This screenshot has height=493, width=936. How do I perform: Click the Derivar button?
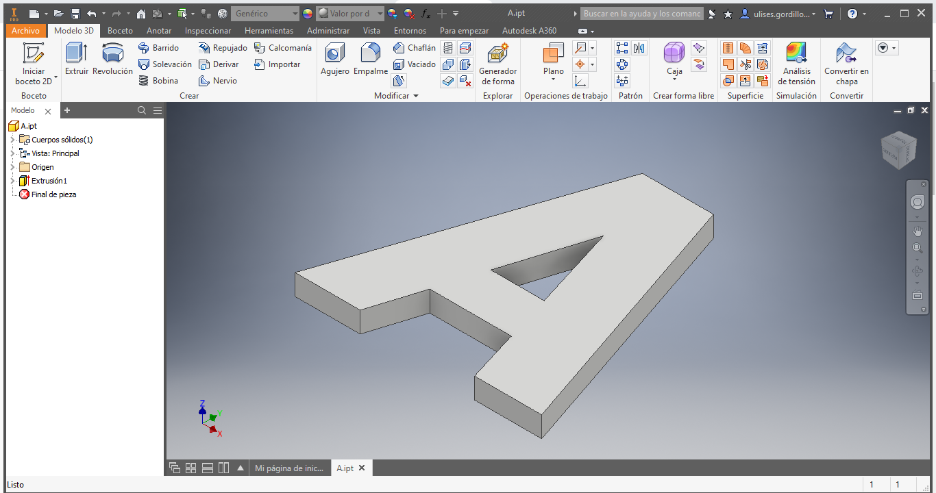pos(219,64)
